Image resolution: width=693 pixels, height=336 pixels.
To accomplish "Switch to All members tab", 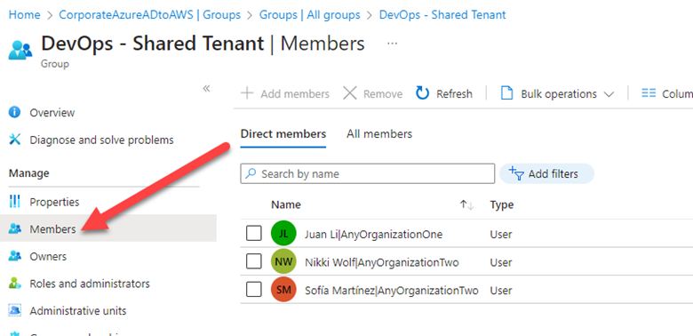I will click(x=379, y=134).
